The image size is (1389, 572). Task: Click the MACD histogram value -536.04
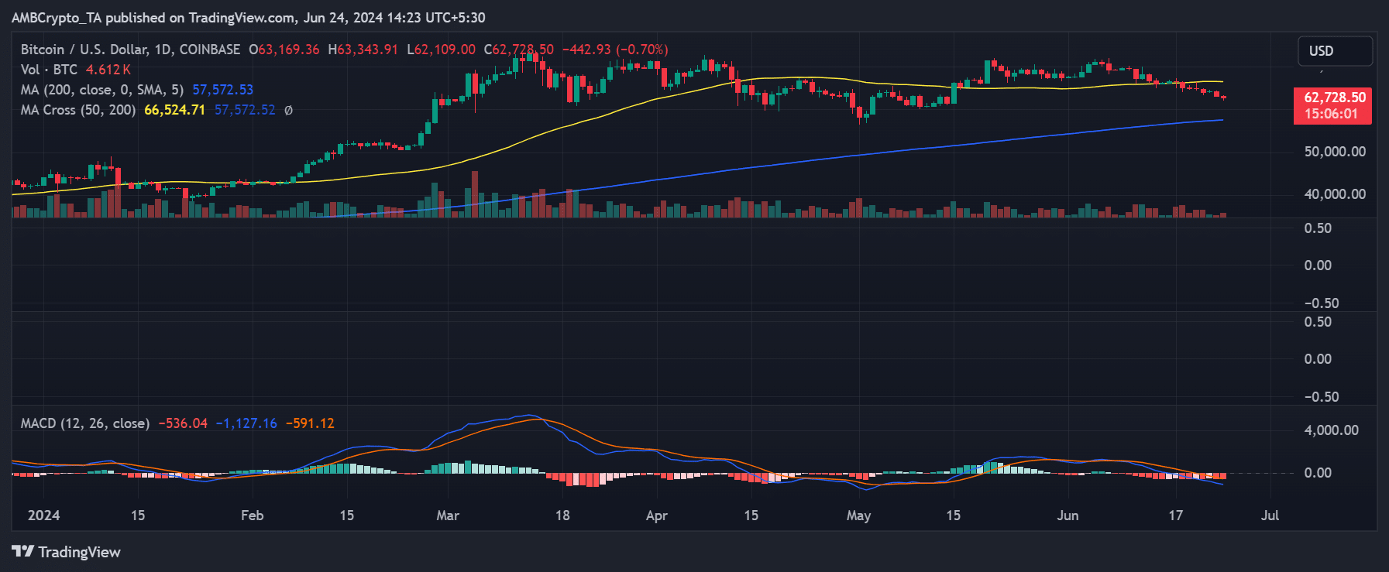tap(183, 423)
